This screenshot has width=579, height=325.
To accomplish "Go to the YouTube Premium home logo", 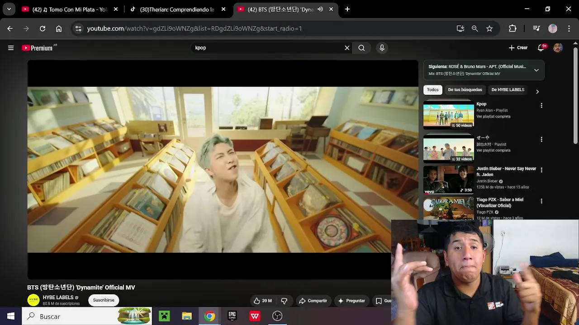I will coord(37,48).
